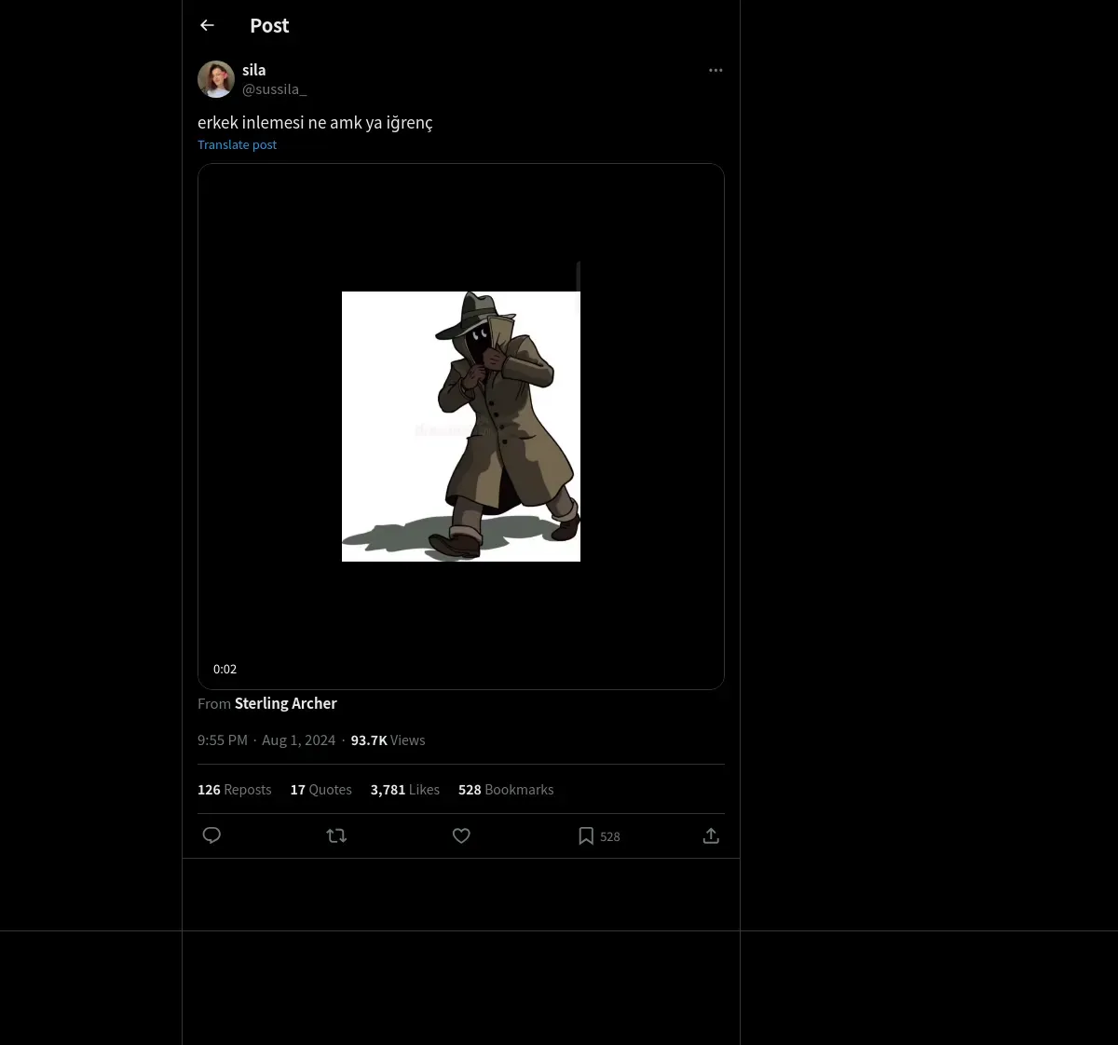Click the 93.7K Views analytics
The width and height of the screenshot is (1118, 1045).
click(388, 740)
